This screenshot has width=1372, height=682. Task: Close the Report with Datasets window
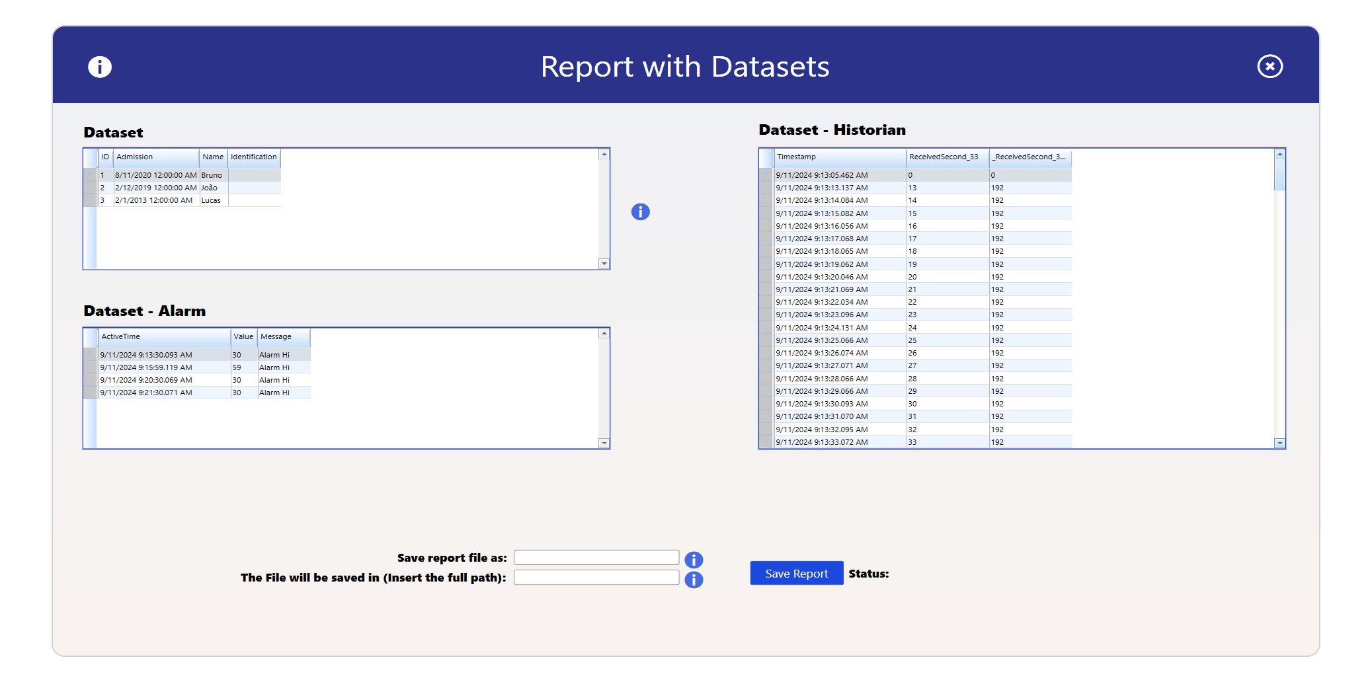tap(1269, 67)
